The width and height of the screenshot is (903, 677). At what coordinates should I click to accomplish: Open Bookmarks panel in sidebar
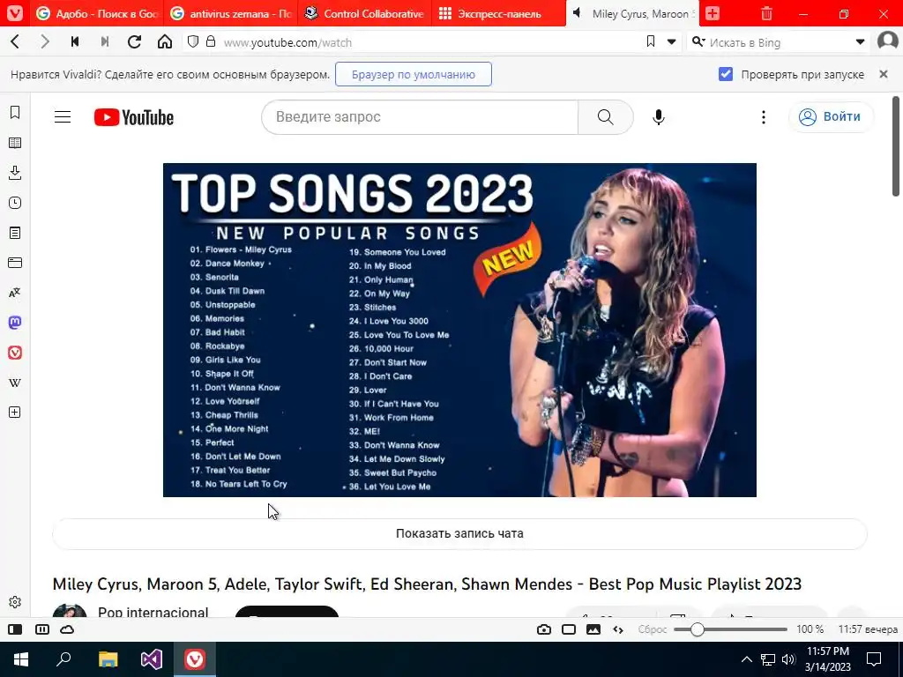pos(15,112)
